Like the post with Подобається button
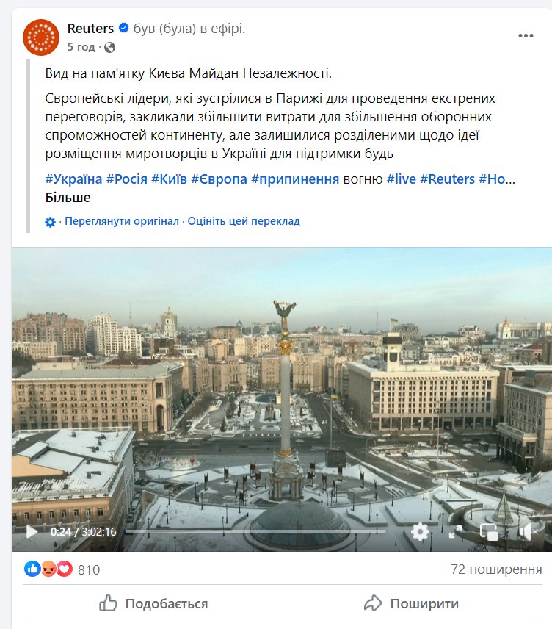 153,603
